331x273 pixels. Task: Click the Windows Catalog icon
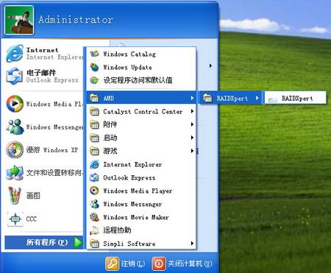tap(94, 54)
